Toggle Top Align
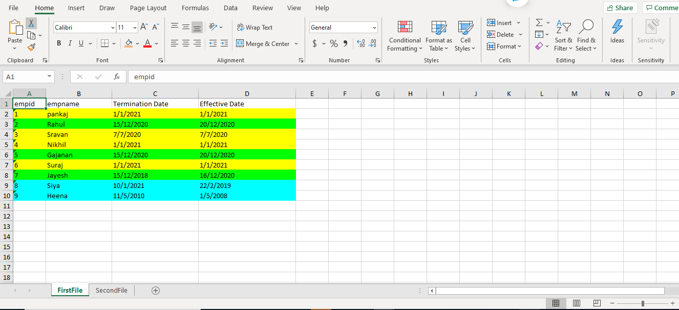The width and height of the screenshot is (679, 310). pos(175,27)
